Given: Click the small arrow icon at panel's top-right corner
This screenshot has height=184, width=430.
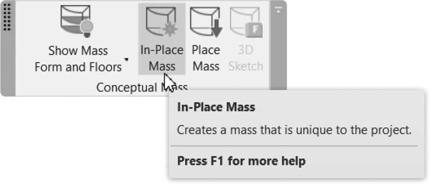Looking at the screenshot, I should tap(278, 10).
